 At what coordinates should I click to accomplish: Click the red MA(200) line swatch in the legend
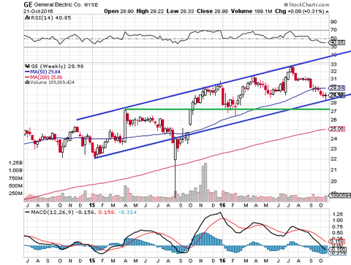tap(27, 77)
